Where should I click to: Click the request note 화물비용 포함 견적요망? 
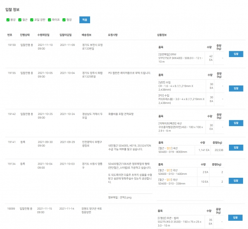click(121, 114)
